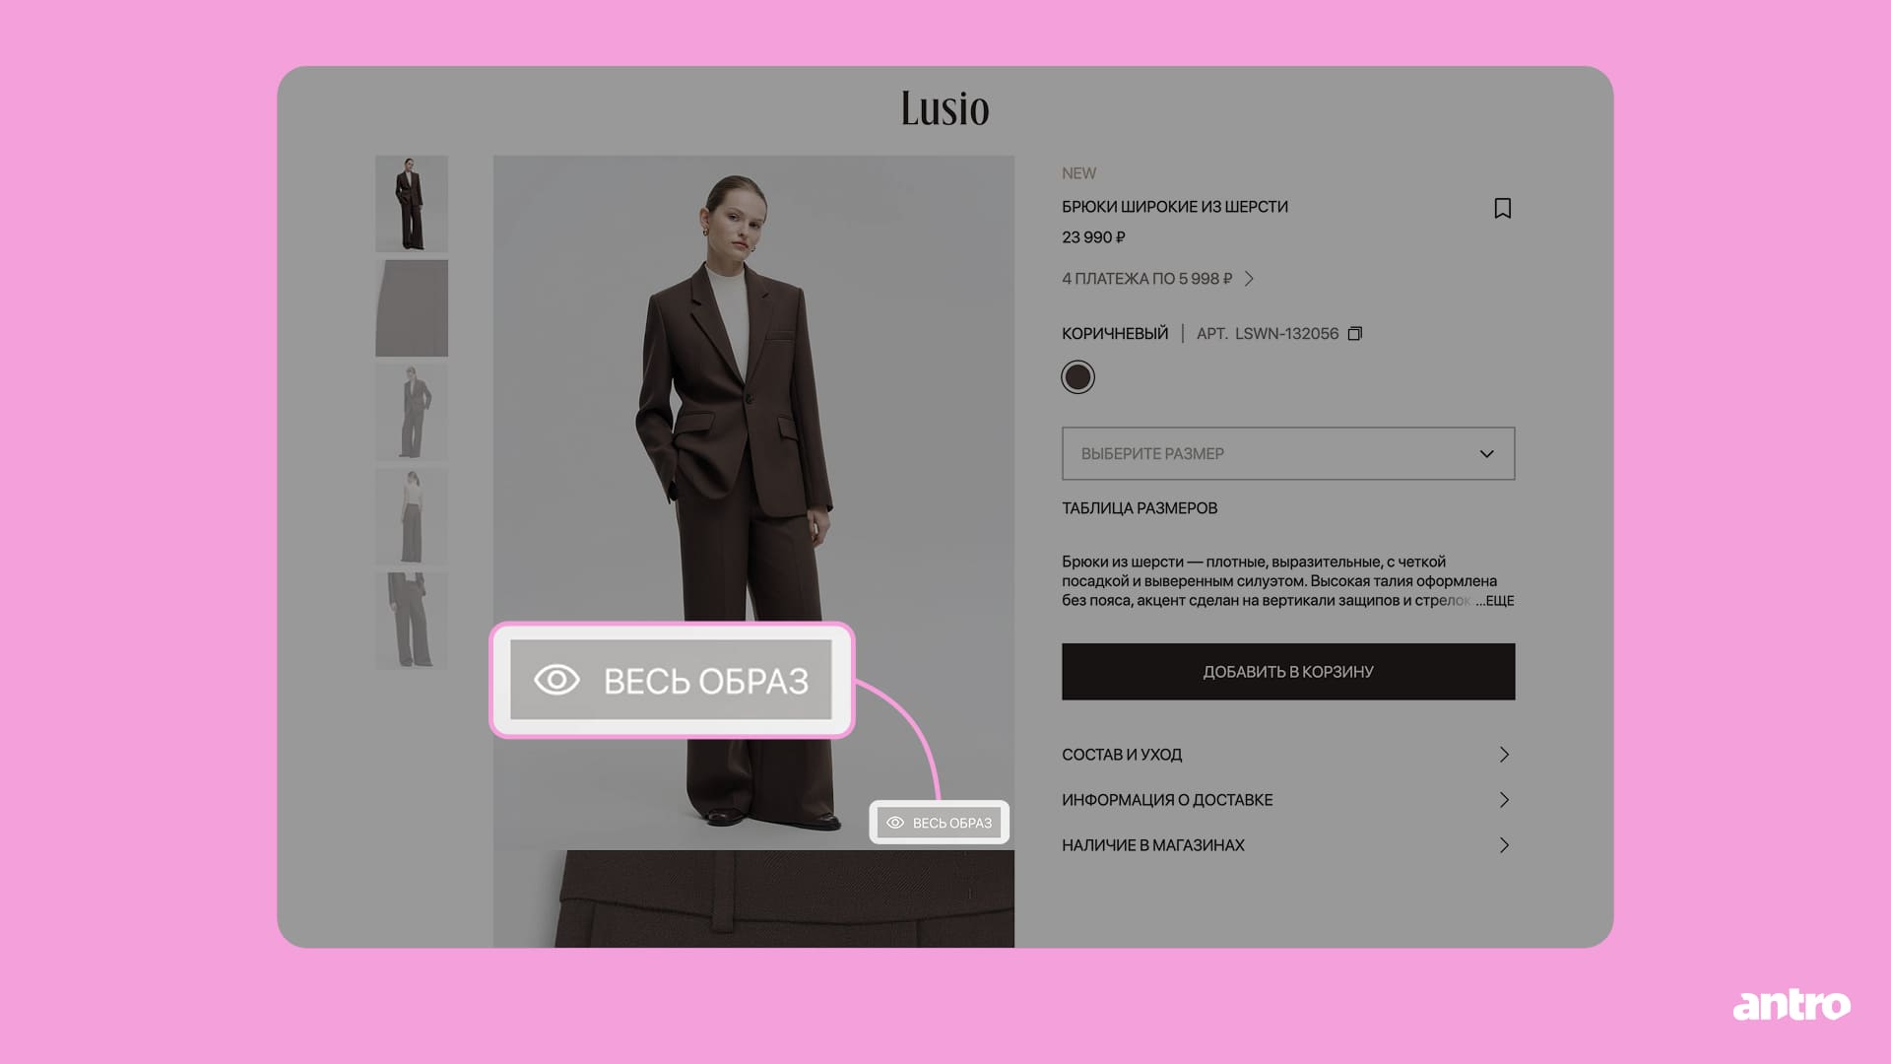The width and height of the screenshot is (1891, 1064).
Task: Expand НАЛИЧИЕ В МАГАЗИНАХ
Action: [1288, 845]
